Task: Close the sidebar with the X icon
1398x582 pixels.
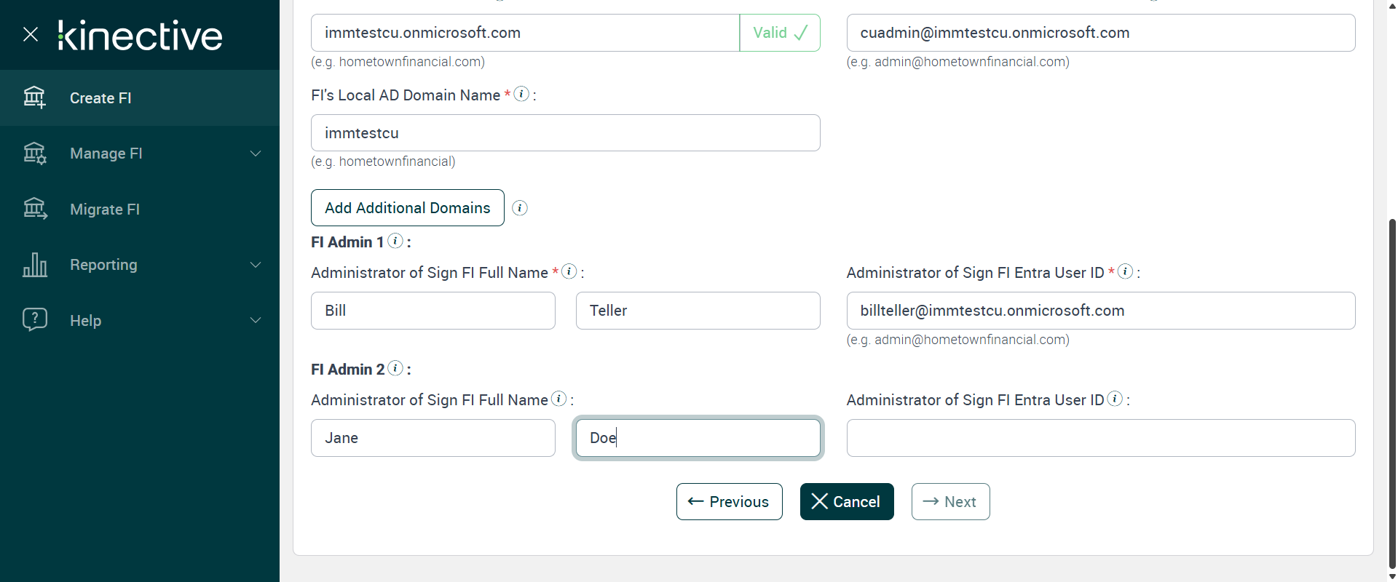Action: point(31,34)
